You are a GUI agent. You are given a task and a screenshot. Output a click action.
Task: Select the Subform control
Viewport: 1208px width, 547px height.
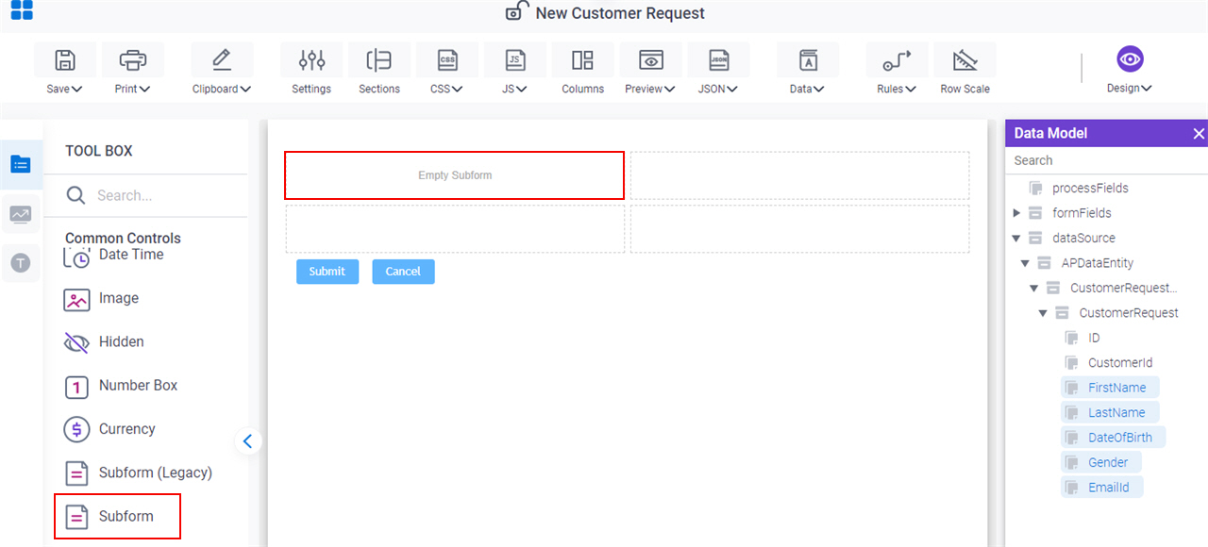[x=117, y=517]
